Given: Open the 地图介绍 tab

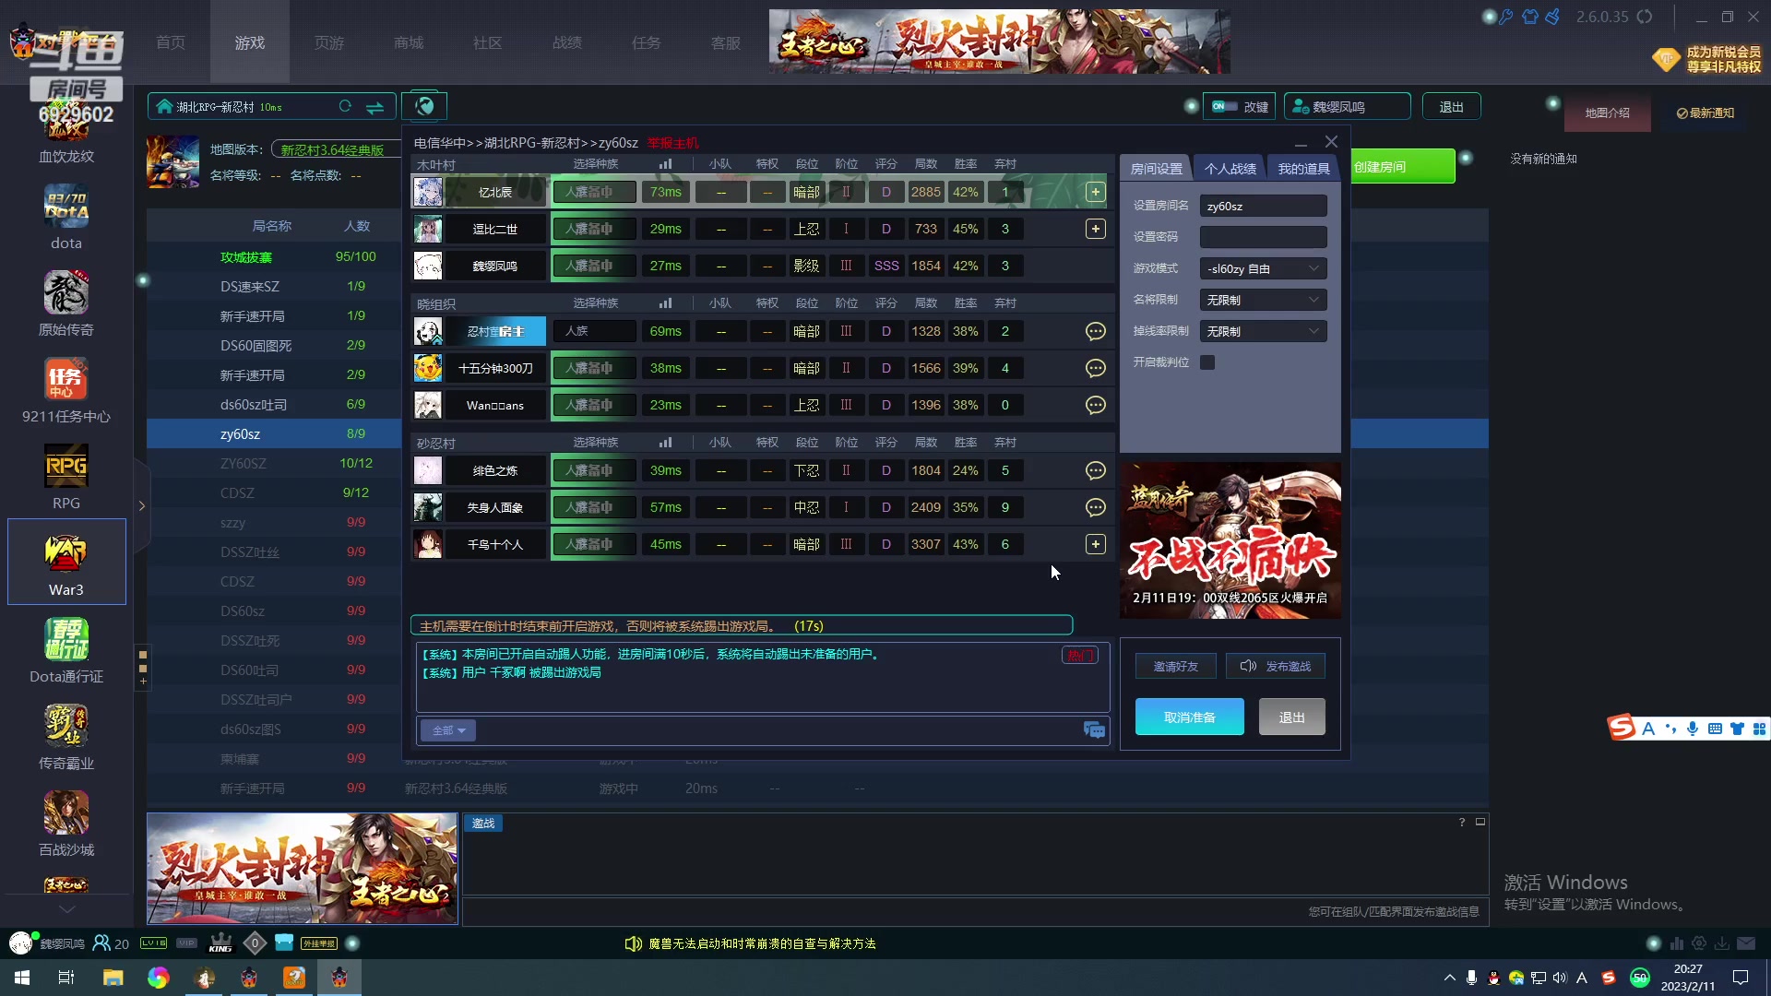Looking at the screenshot, I should [1607, 113].
